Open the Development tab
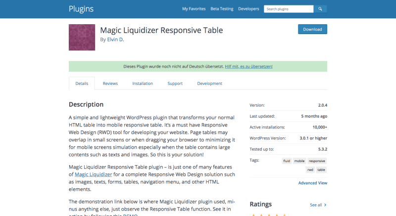396x216 pixels. (x=209, y=84)
